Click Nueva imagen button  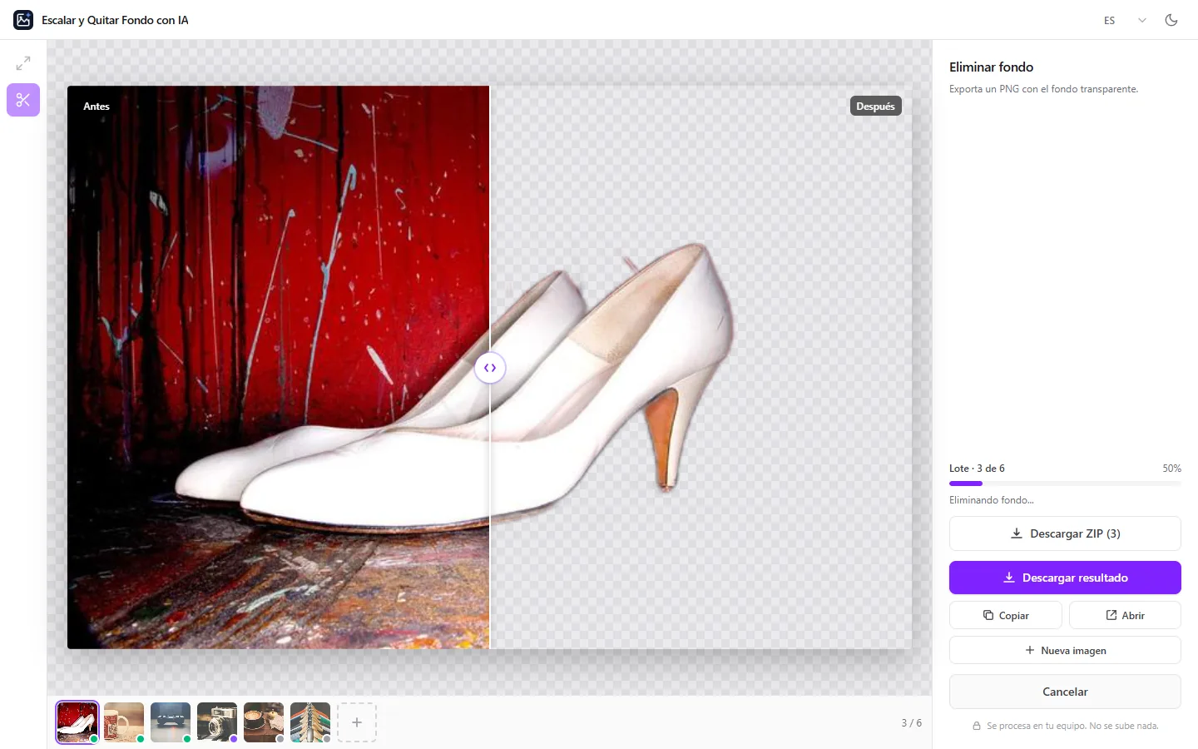pos(1065,650)
